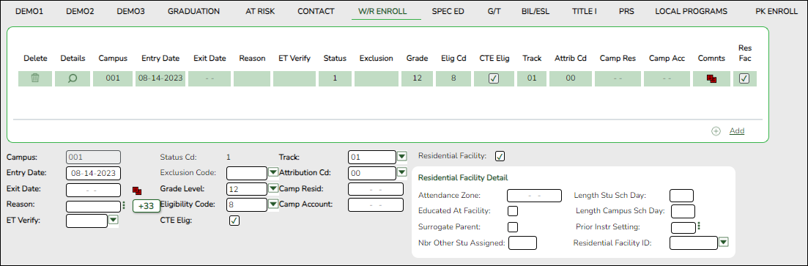Click the Grade Level field showing 12

tap(247, 188)
